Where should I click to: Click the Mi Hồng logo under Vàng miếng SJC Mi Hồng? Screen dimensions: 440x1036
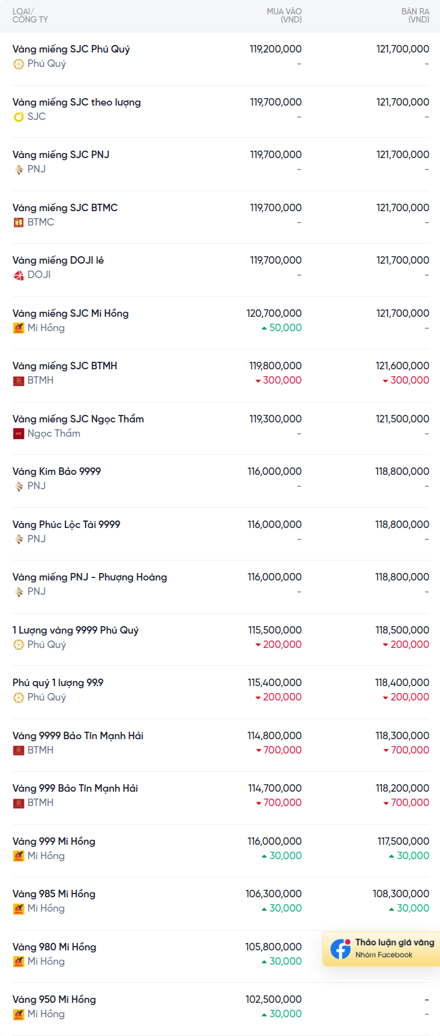19,328
